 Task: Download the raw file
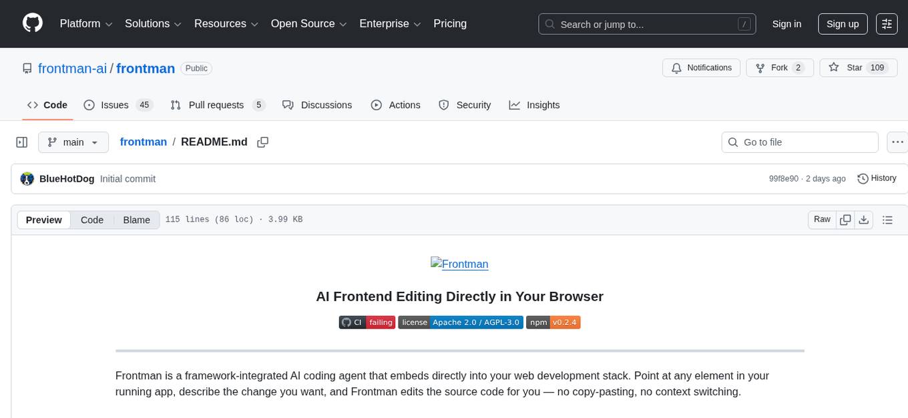click(x=864, y=220)
